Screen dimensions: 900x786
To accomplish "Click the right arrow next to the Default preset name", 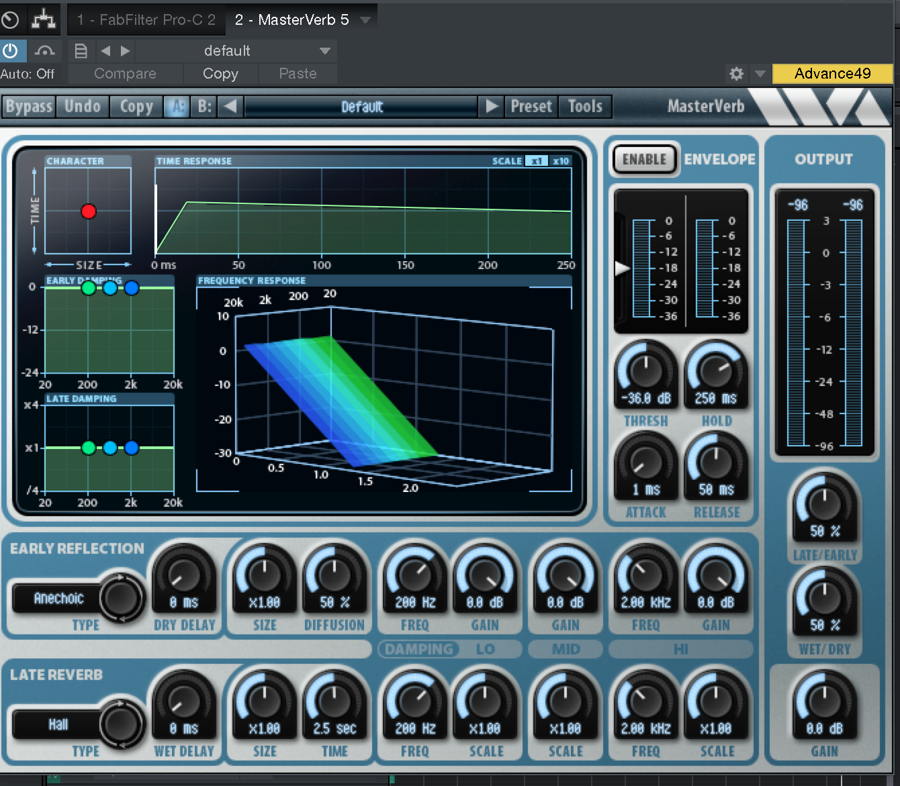I will click(x=492, y=106).
